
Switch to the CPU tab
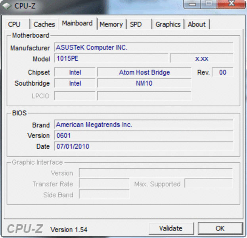(x=17, y=24)
